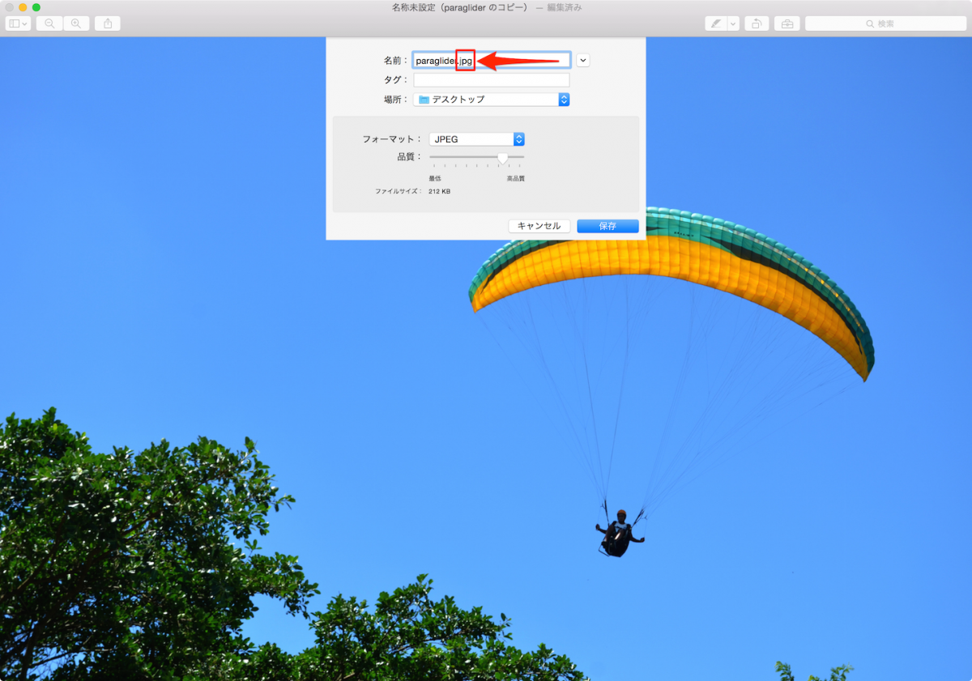
Task: Click the zoom in magnifier icon
Action: pos(76,23)
